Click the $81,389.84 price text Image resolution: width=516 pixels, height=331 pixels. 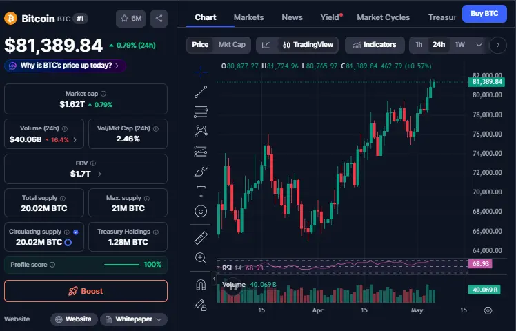pyautogui.click(x=54, y=46)
